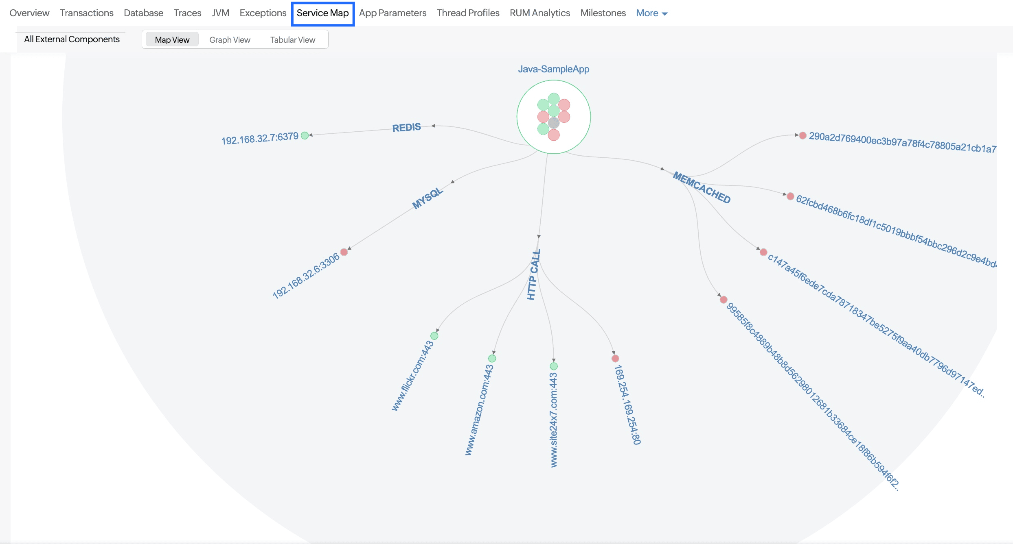
Task: Click the green node for 192.168.32.7:6379
Action: tap(305, 135)
